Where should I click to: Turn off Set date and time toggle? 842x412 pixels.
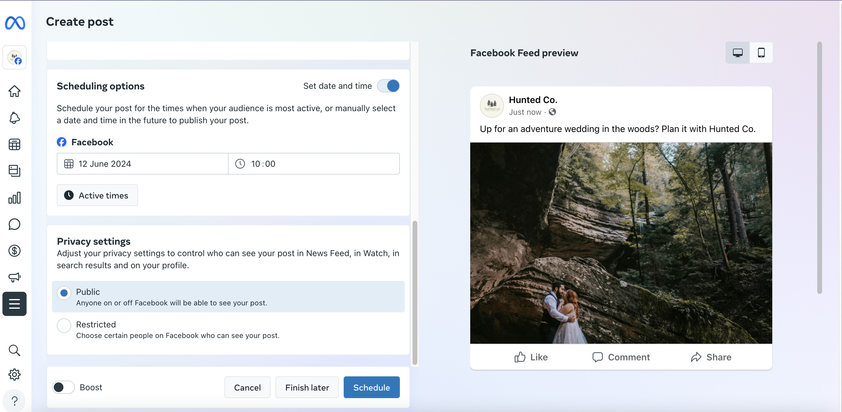tap(388, 86)
